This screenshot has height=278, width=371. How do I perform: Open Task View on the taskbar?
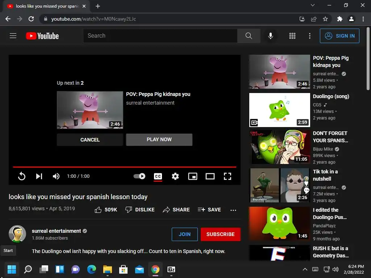tap(44, 269)
